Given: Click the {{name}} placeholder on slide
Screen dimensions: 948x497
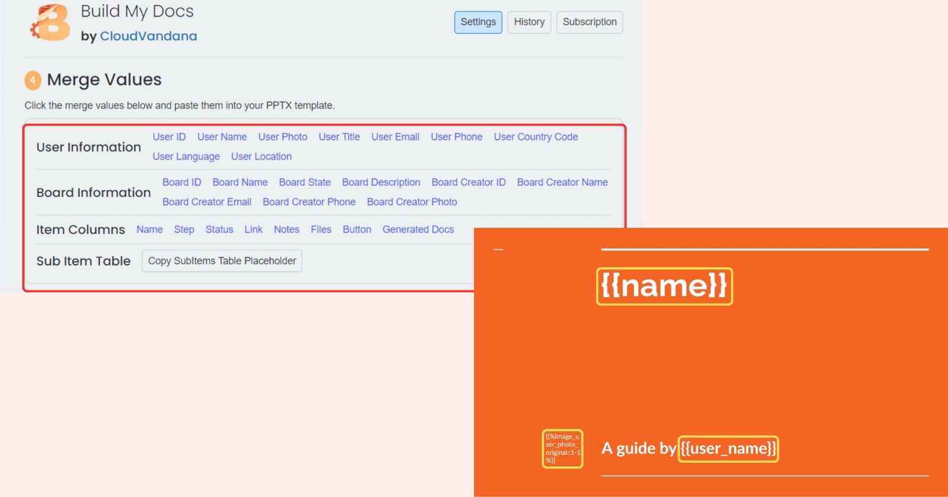Looking at the screenshot, I should [x=664, y=286].
